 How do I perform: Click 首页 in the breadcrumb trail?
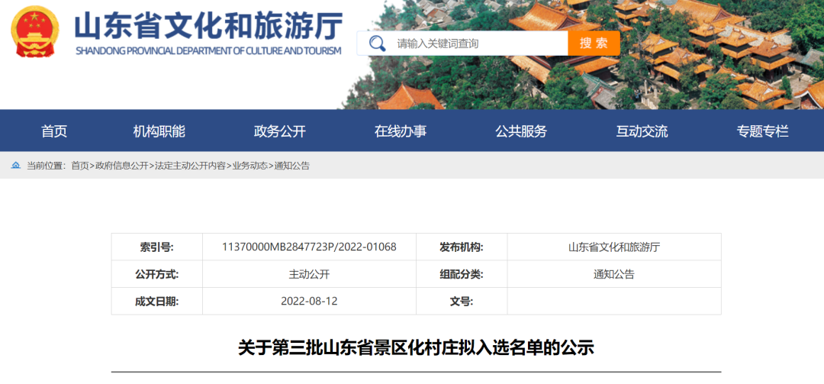pyautogui.click(x=80, y=166)
